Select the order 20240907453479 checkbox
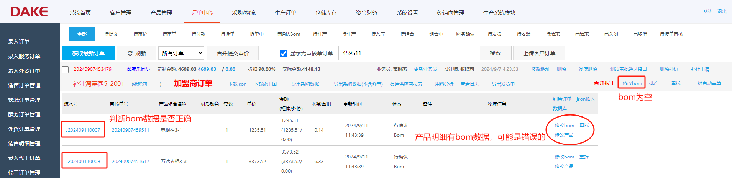Screen dimensions: 732x178 click(66, 70)
